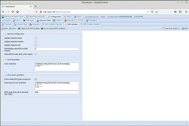The image size is (189, 126).
Task: Re-run Internal EPG Grabbers
Action: coord(53,29)
